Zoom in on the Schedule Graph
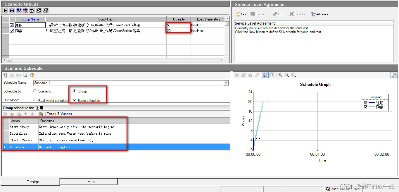399x192 pixels. coord(280,75)
